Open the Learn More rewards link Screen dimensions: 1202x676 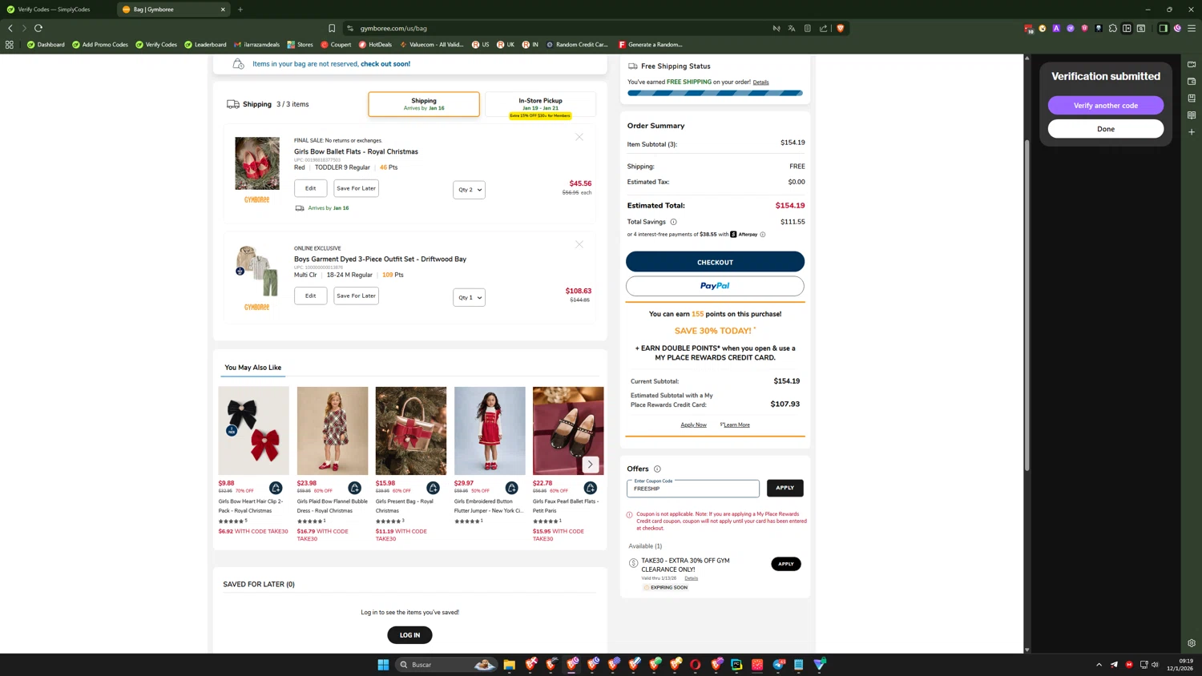[x=735, y=425]
